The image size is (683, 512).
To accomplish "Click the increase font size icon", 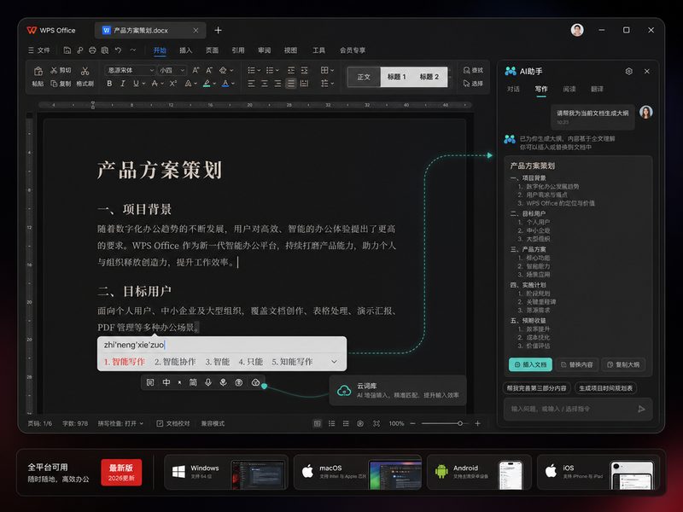I will pyautogui.click(x=196, y=70).
